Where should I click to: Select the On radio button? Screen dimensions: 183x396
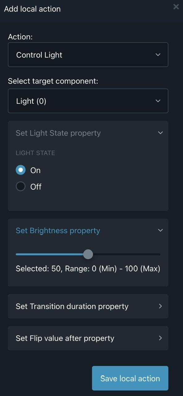point(20,170)
